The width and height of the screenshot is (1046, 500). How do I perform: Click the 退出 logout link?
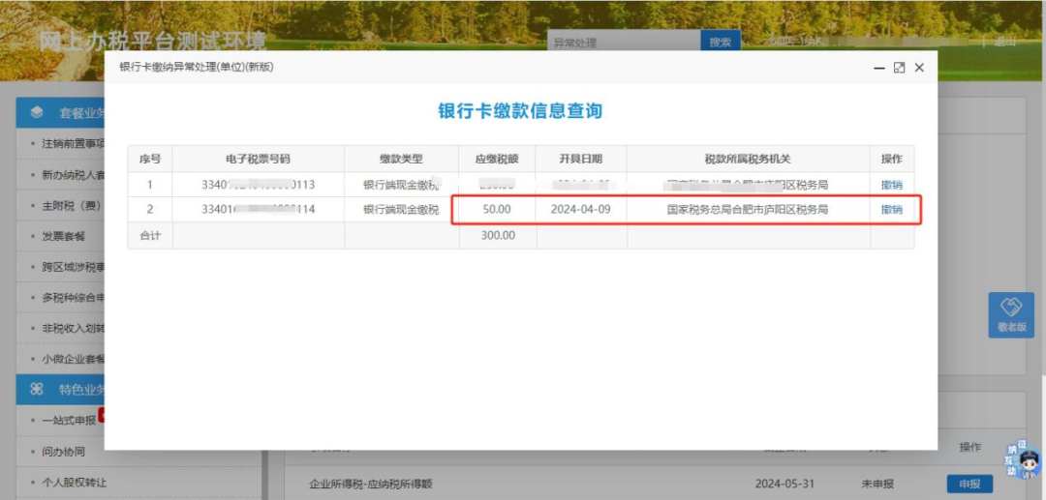(1005, 42)
